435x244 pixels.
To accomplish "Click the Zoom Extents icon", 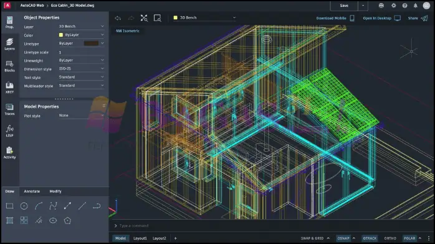I will pos(144,18).
